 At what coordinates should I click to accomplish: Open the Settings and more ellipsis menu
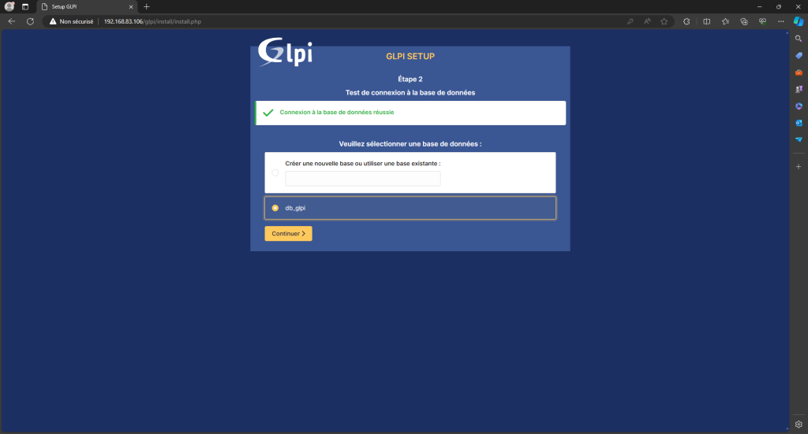click(x=781, y=21)
